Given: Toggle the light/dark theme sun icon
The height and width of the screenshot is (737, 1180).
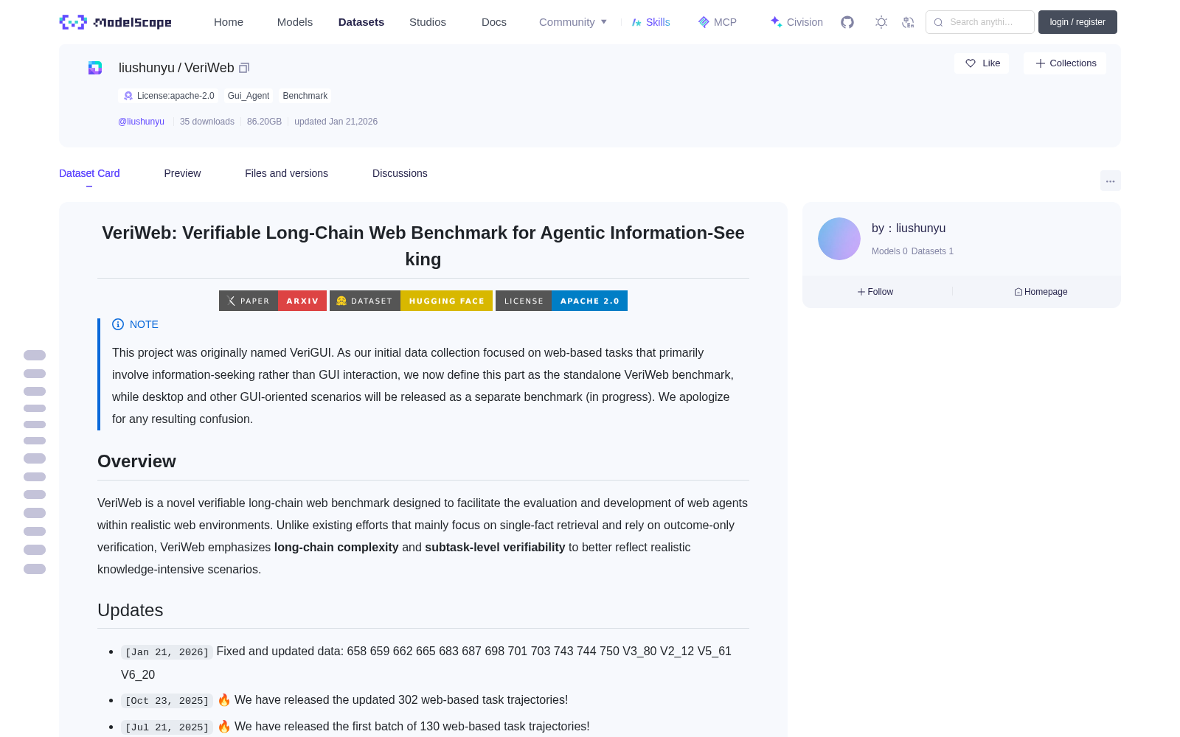Looking at the screenshot, I should point(881,22).
